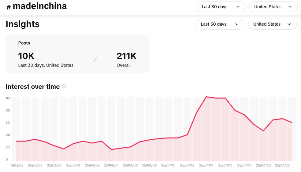Open the top header Last 30 days dropdown
Screen dimensions: 301x172
click(221, 7)
